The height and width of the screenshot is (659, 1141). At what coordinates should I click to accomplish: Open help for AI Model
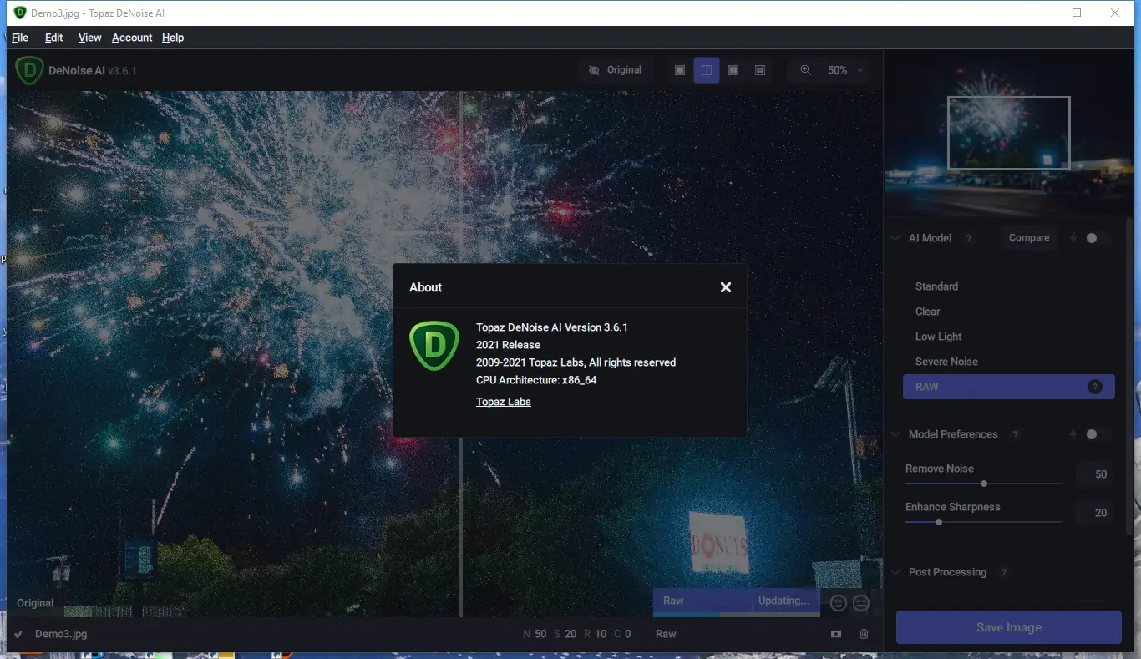pos(969,238)
